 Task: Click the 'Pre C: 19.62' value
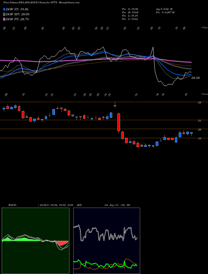[130, 19]
